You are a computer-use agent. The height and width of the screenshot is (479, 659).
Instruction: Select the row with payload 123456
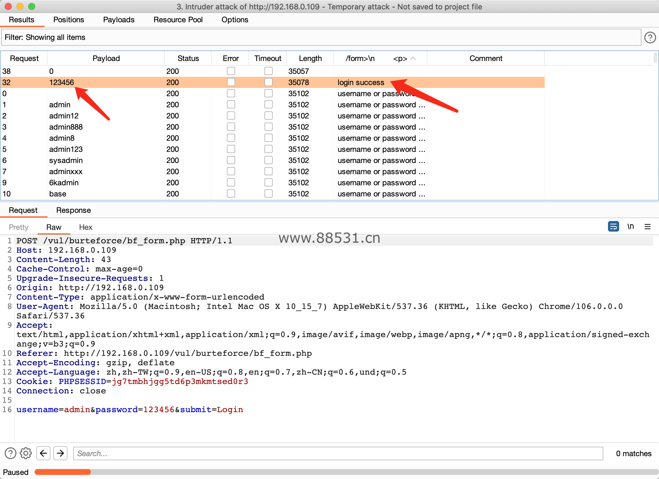pyautogui.click(x=273, y=82)
